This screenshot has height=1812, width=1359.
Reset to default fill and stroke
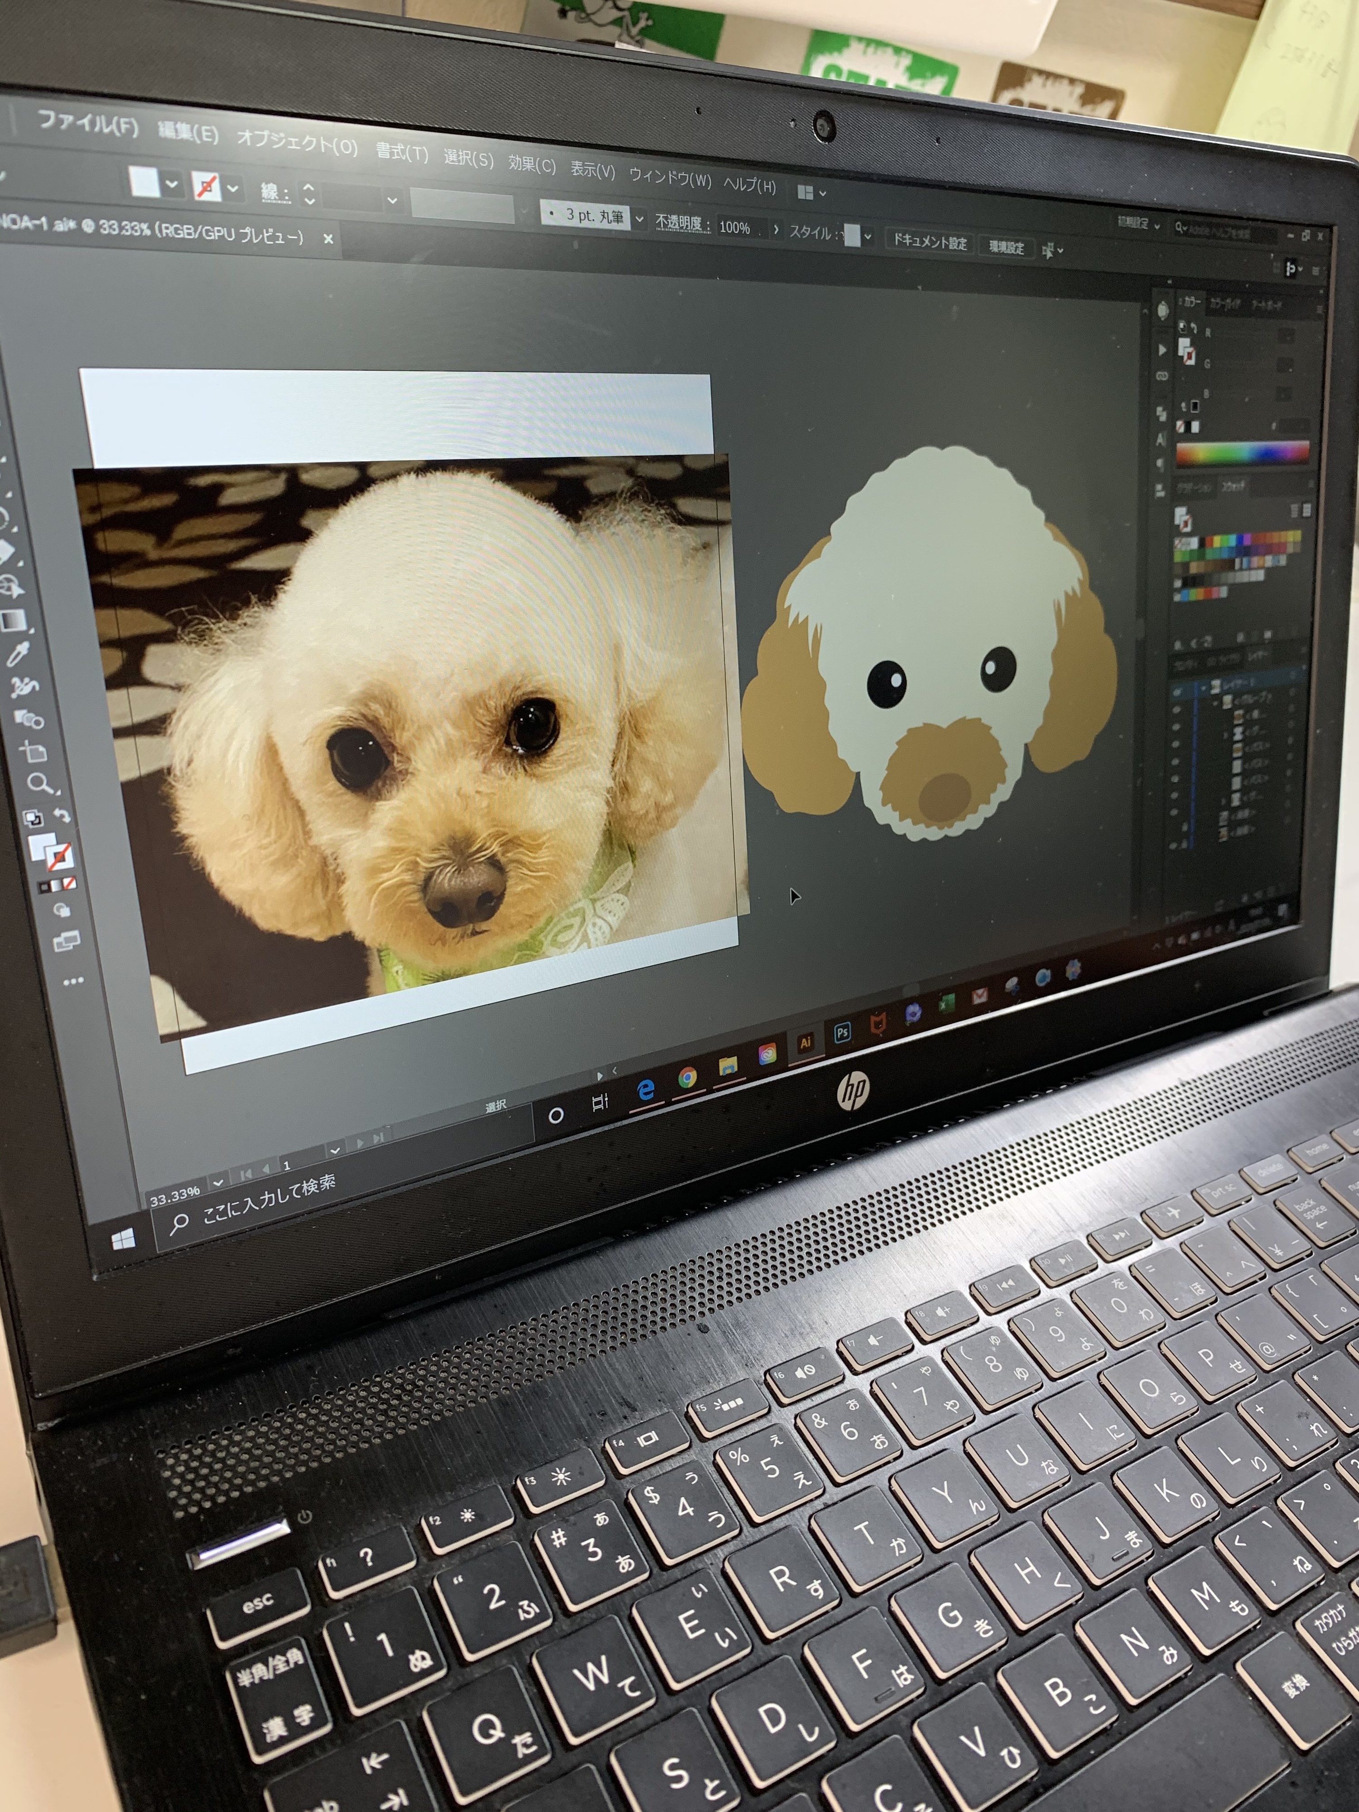(x=34, y=819)
